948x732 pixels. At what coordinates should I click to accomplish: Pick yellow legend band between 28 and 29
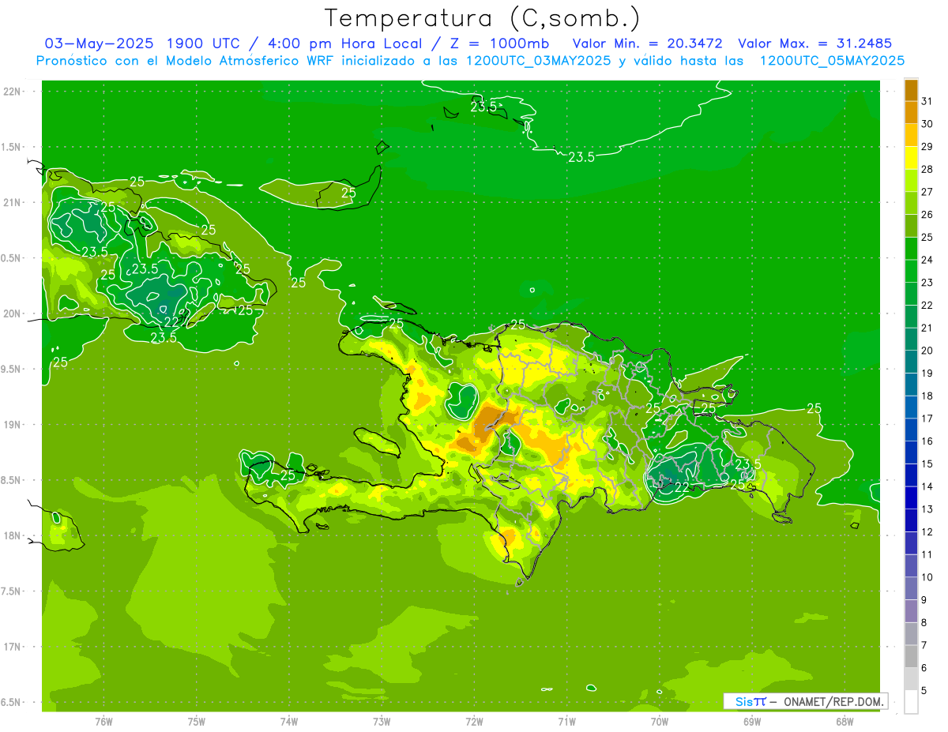[911, 157]
